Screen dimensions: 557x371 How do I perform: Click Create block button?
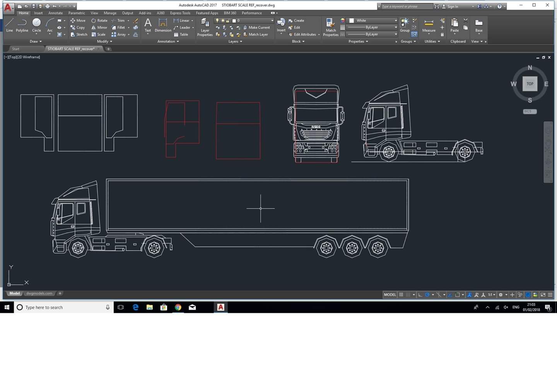(x=296, y=20)
